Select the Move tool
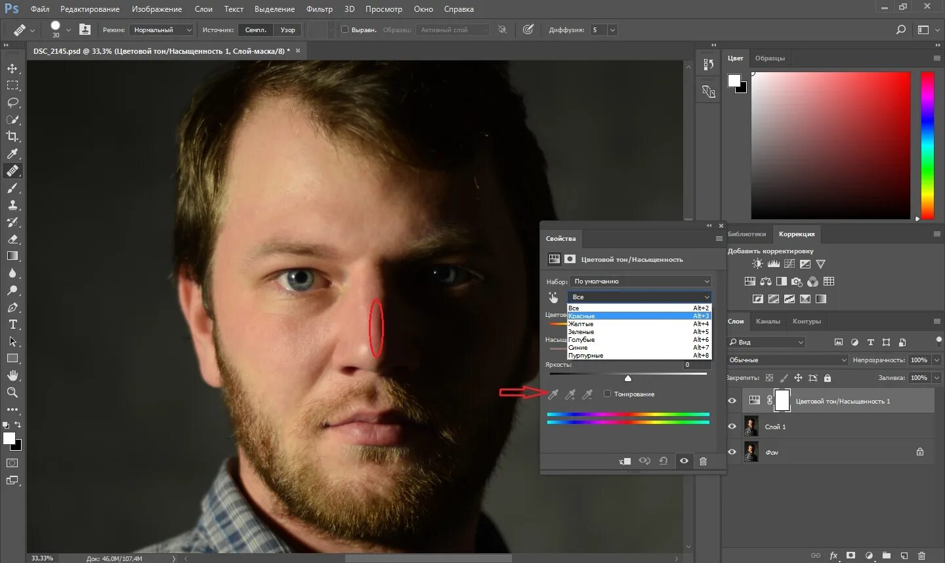This screenshot has width=945, height=563. 12,68
